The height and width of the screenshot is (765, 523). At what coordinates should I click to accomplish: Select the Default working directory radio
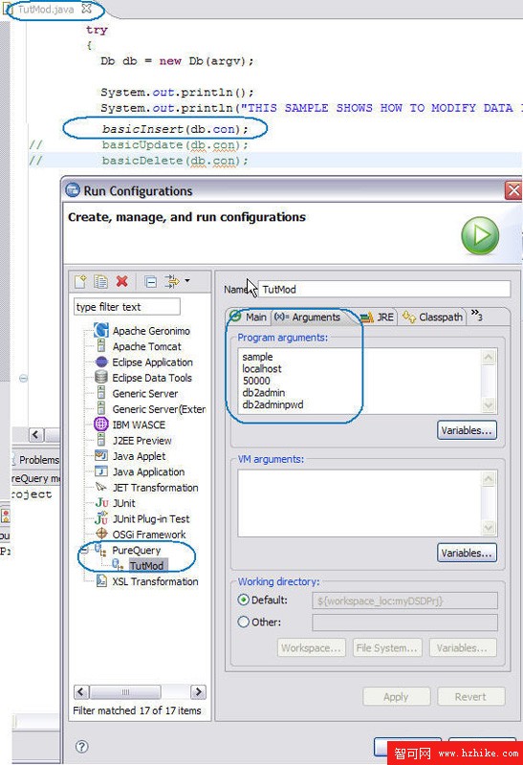tap(243, 600)
